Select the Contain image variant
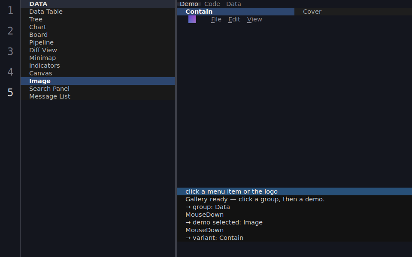This screenshot has width=412, height=257. (x=236, y=12)
